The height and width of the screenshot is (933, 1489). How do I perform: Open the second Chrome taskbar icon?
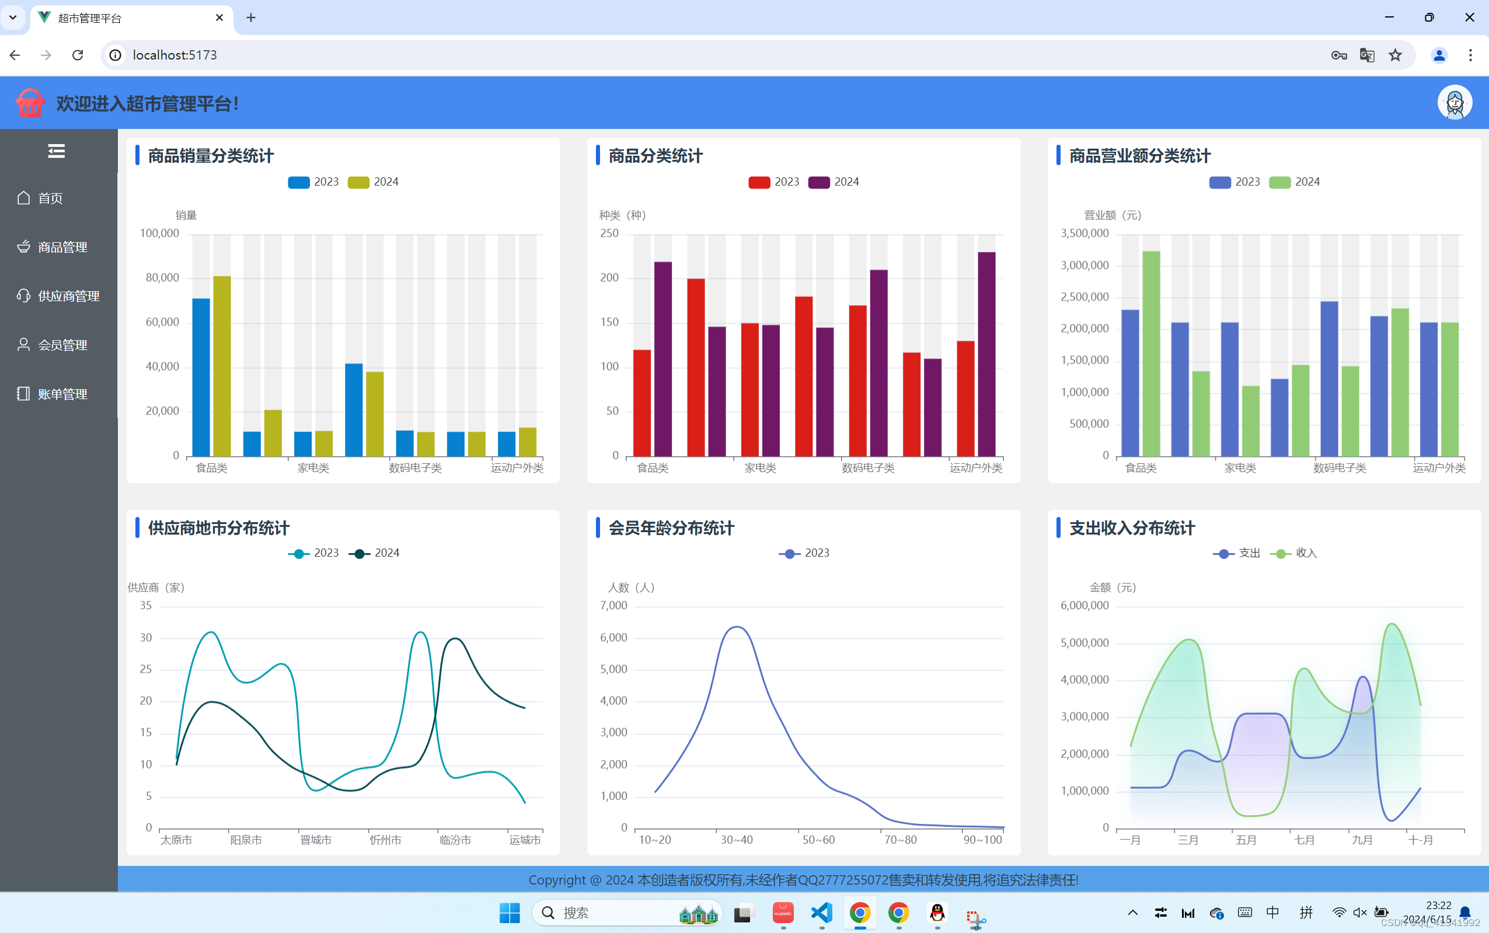coord(898,913)
